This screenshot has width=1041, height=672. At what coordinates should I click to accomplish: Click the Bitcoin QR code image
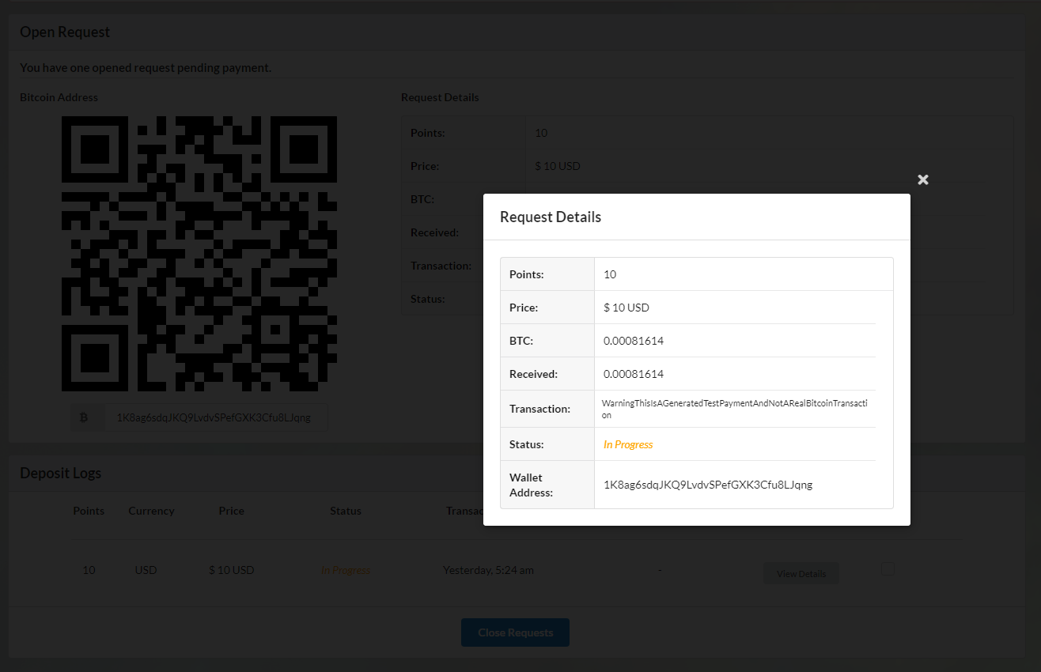(199, 254)
